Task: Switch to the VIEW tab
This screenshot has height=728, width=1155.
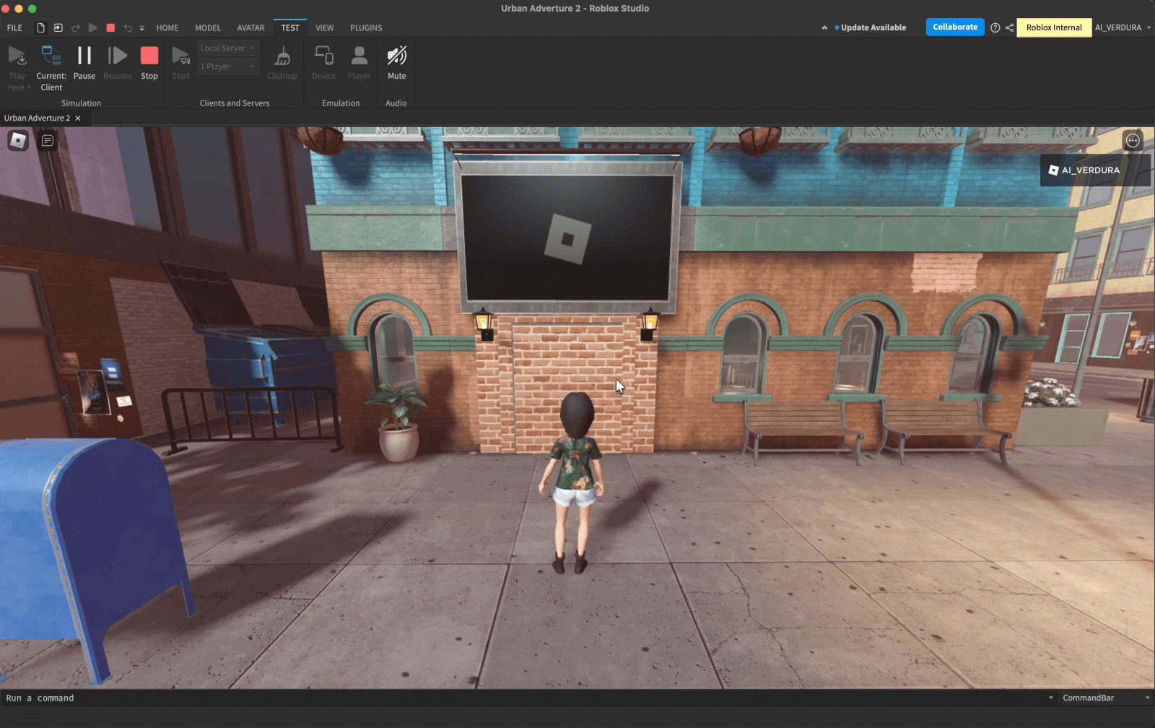Action: (x=325, y=27)
